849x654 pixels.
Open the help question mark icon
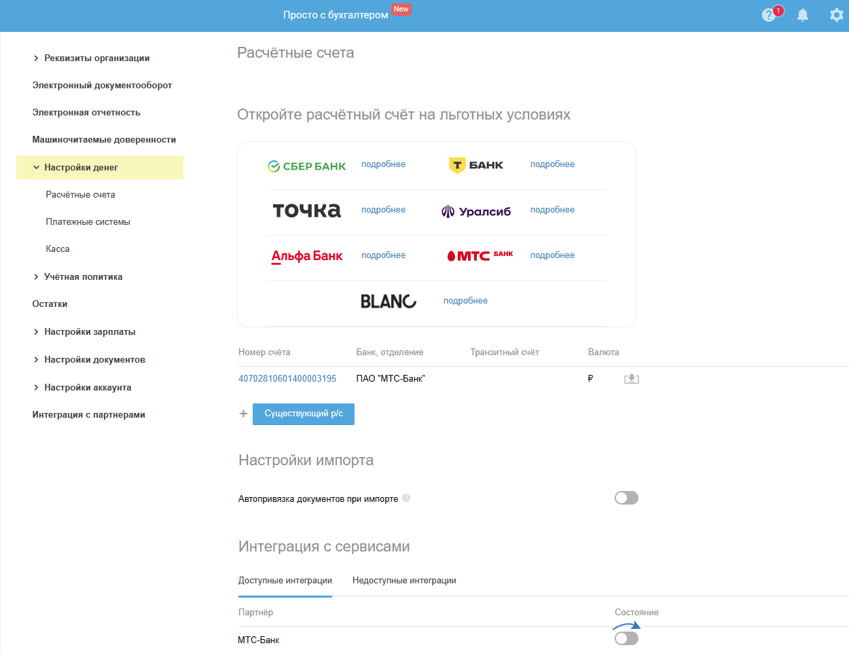[x=769, y=15]
